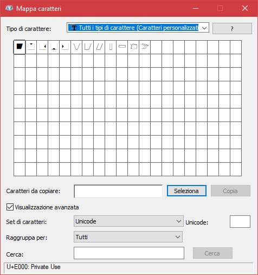Image resolution: width=258 pixels, height=275 pixels.
Task: Click the disabled Cerca button
Action: pos(212,253)
